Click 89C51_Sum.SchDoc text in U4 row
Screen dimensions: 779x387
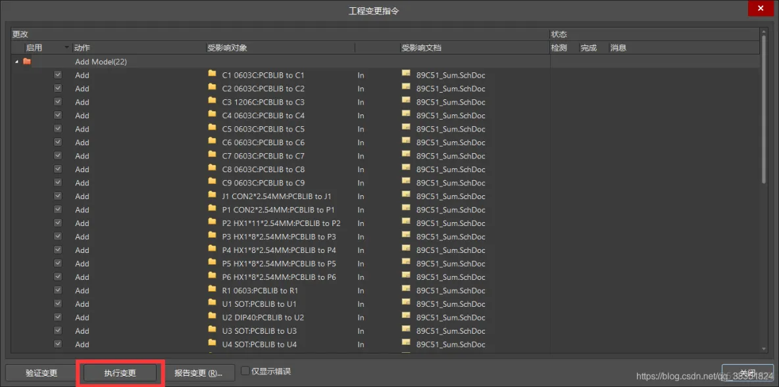[x=451, y=344]
